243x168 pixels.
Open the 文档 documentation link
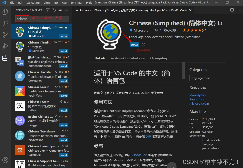(x=148, y=137)
